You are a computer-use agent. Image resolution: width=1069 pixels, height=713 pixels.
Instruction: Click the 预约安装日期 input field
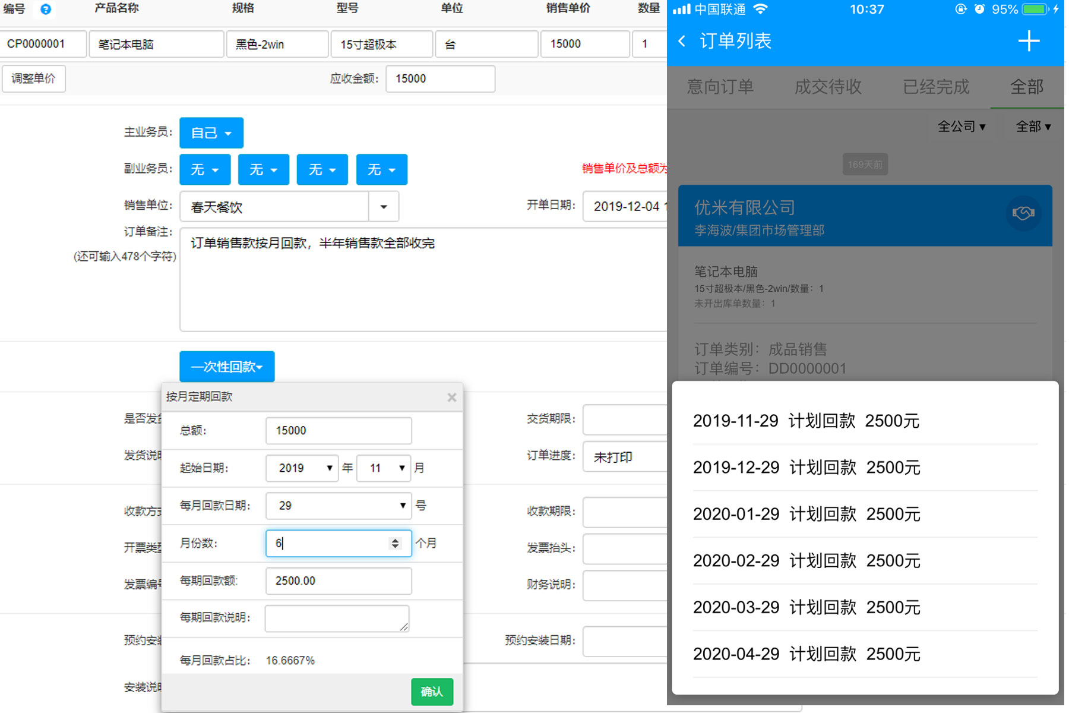coord(625,641)
